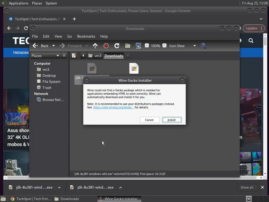Select the vm3 path bar button
This screenshot has height=202, width=269.
[x=95, y=56]
